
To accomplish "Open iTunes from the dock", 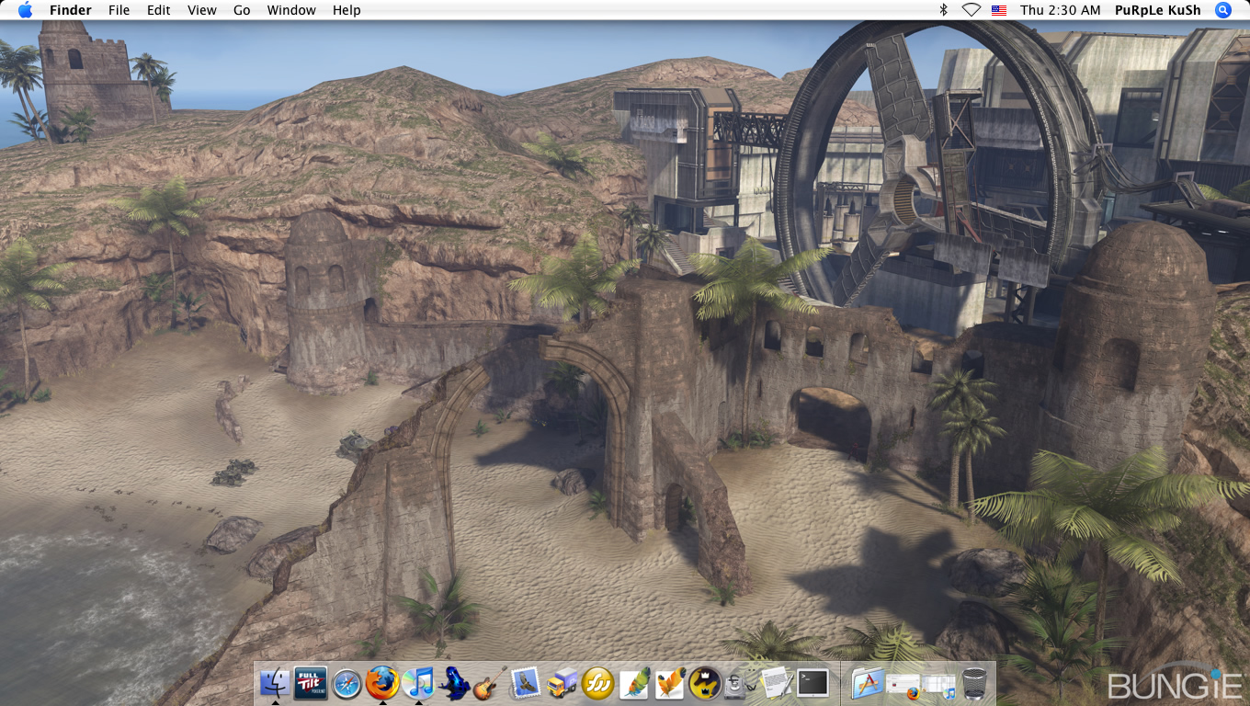I will pyautogui.click(x=418, y=683).
